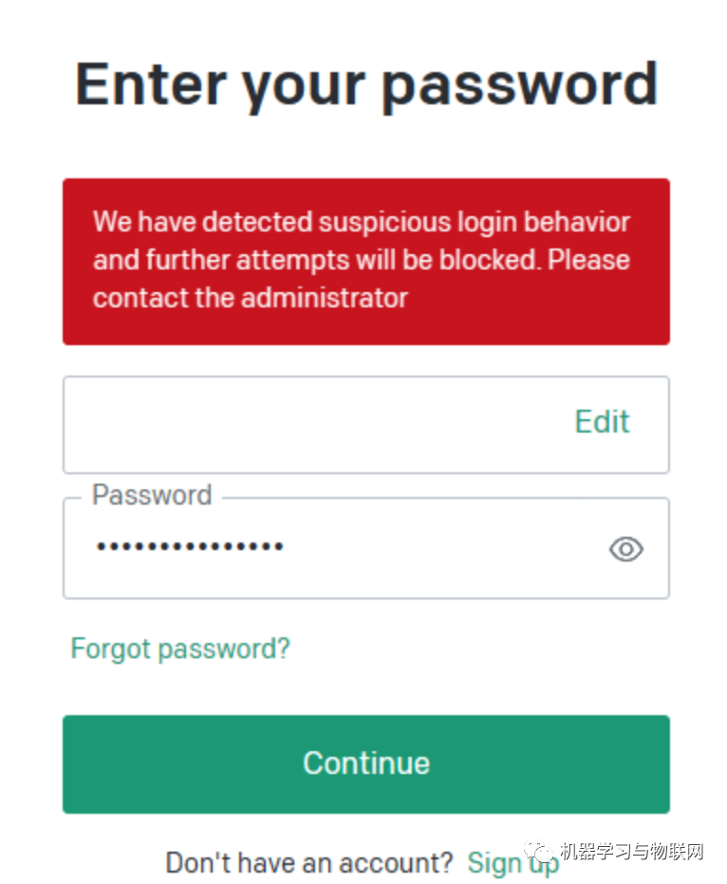
Task: Click the word "Enter" in the heading
Action: pos(150,84)
